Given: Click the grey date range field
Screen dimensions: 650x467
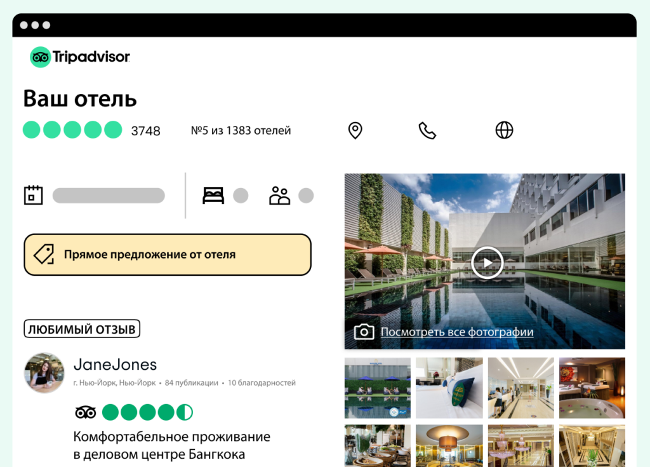Looking at the screenshot, I should tap(109, 196).
